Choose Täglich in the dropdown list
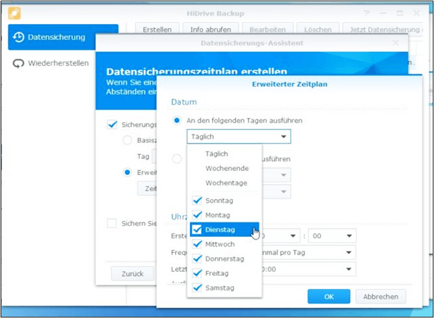The width and height of the screenshot is (434, 318). pyautogui.click(x=224, y=153)
